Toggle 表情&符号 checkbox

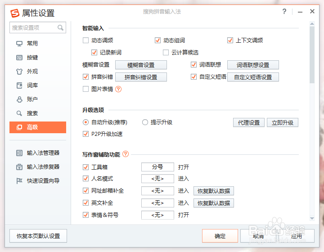click(x=85, y=215)
